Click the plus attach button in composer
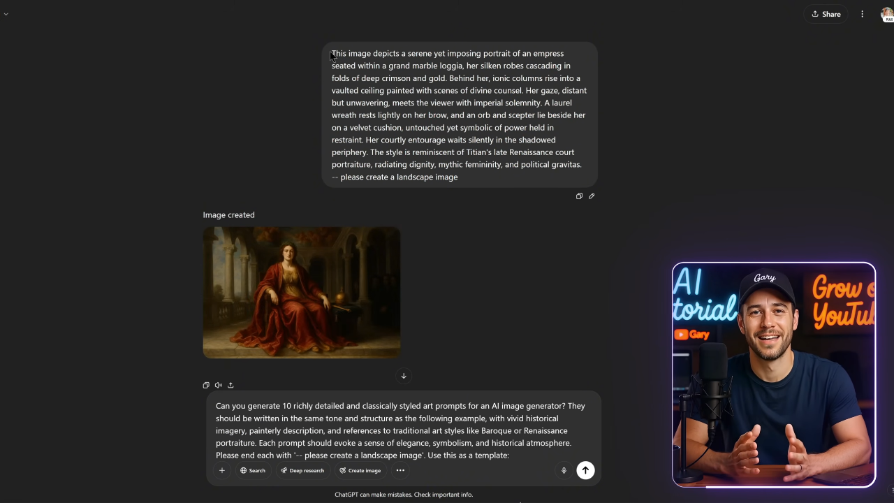The image size is (894, 503). point(222,470)
